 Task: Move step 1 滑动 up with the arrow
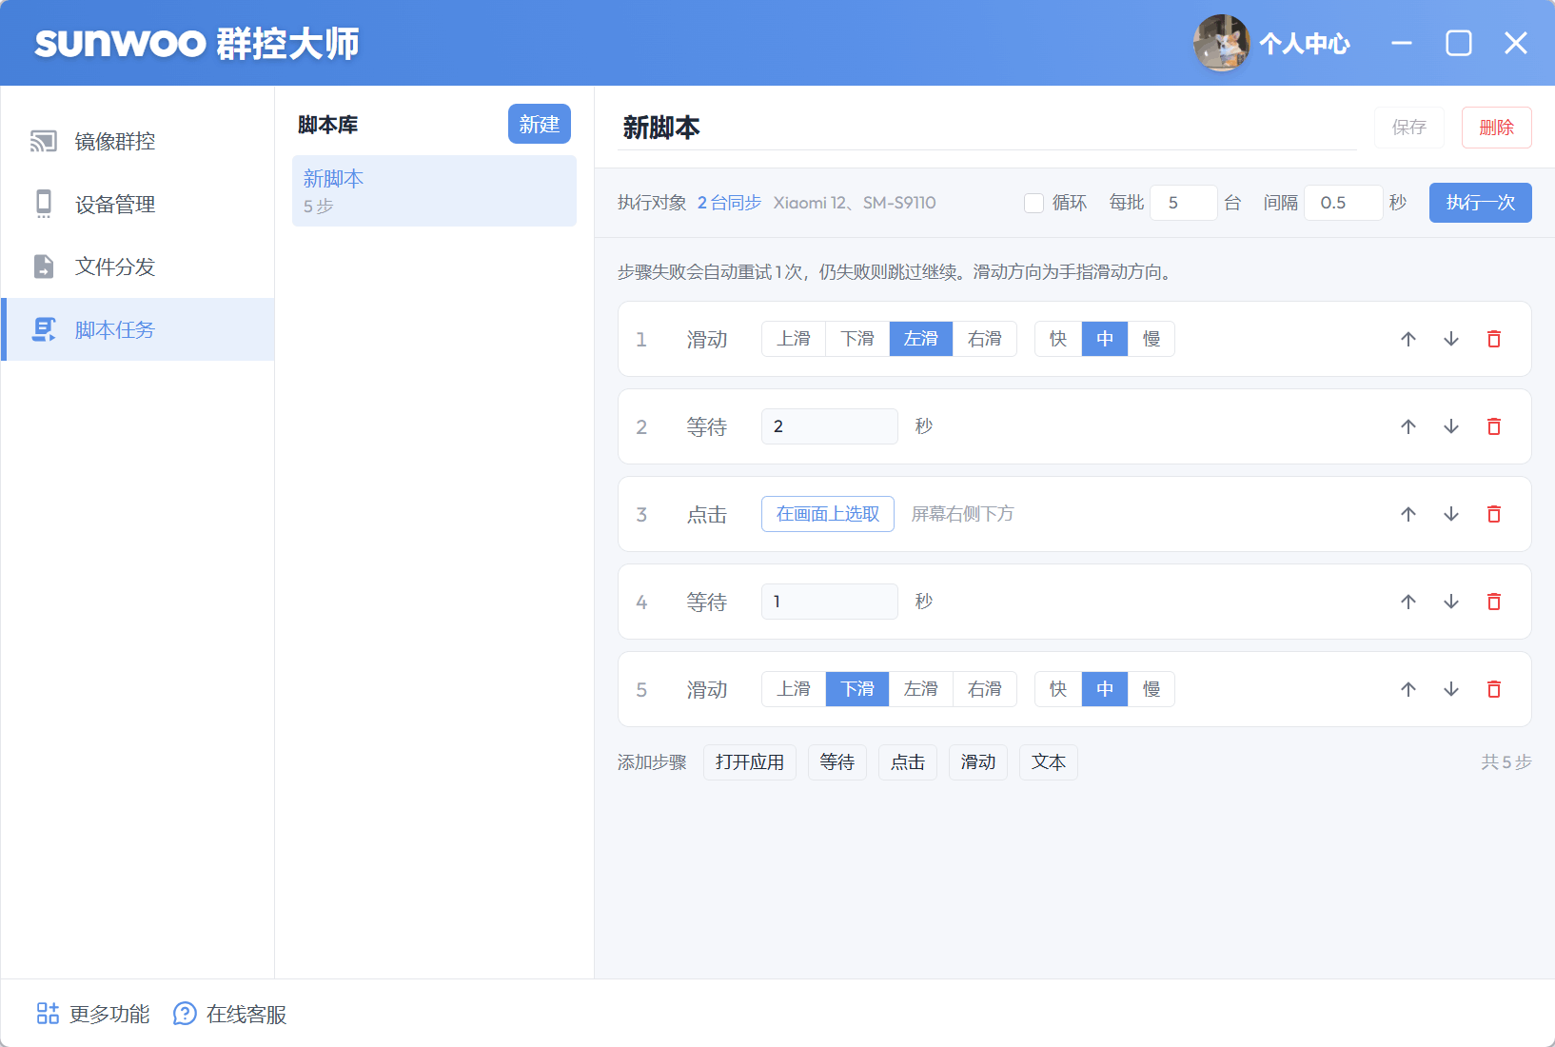(1408, 339)
